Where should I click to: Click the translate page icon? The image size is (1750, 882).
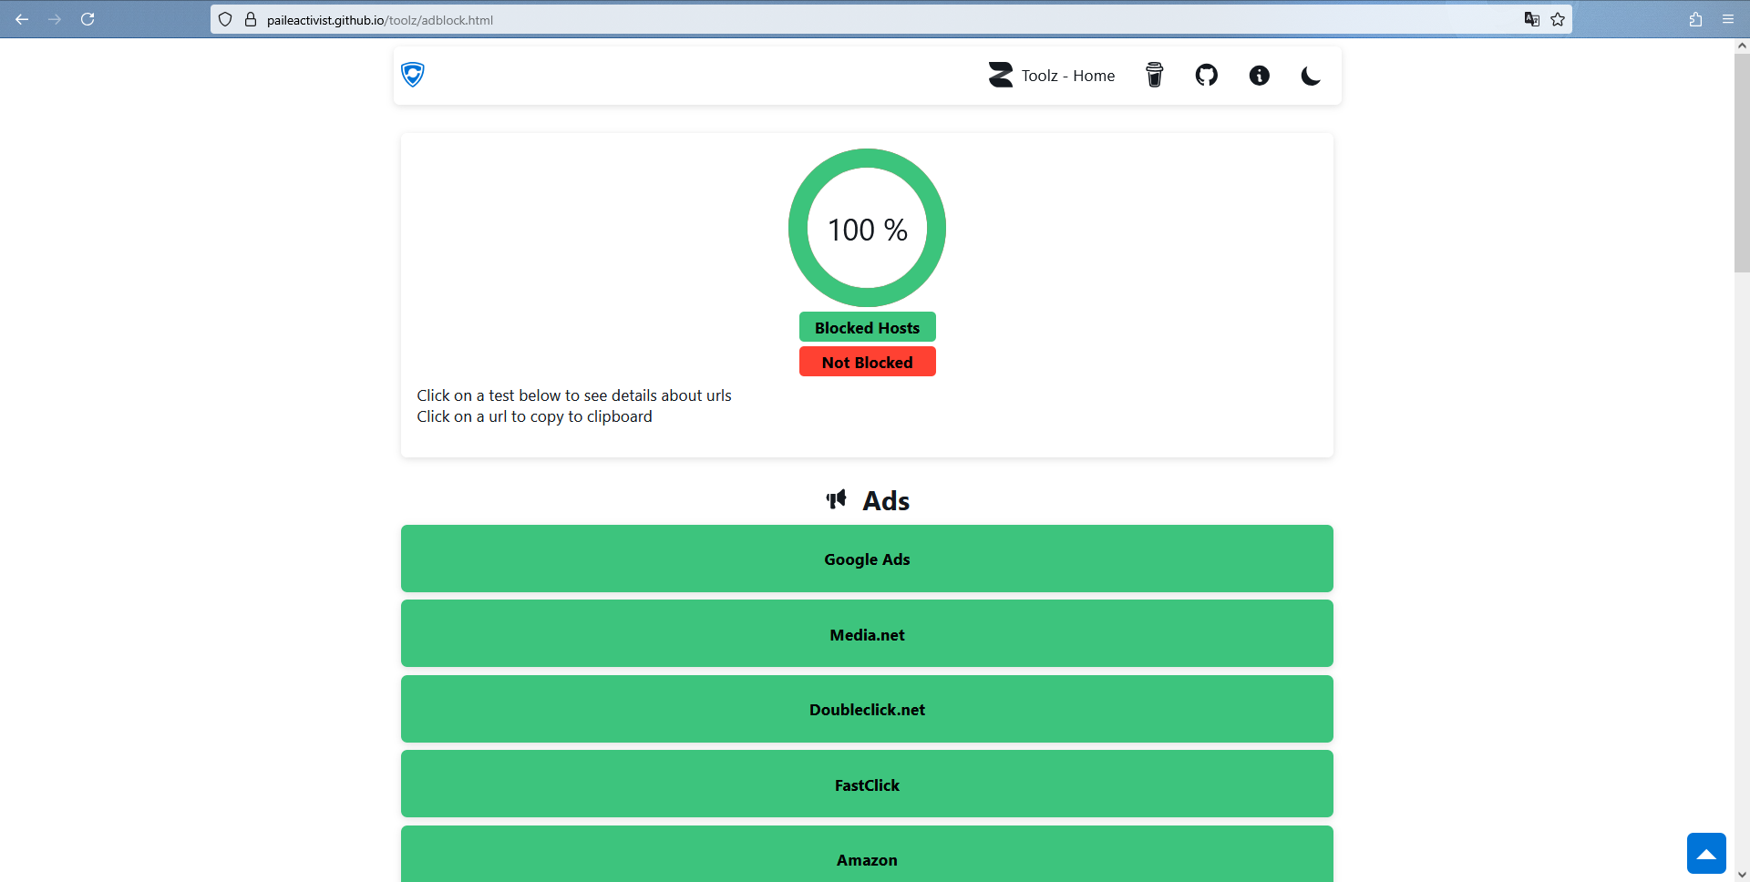tap(1532, 19)
